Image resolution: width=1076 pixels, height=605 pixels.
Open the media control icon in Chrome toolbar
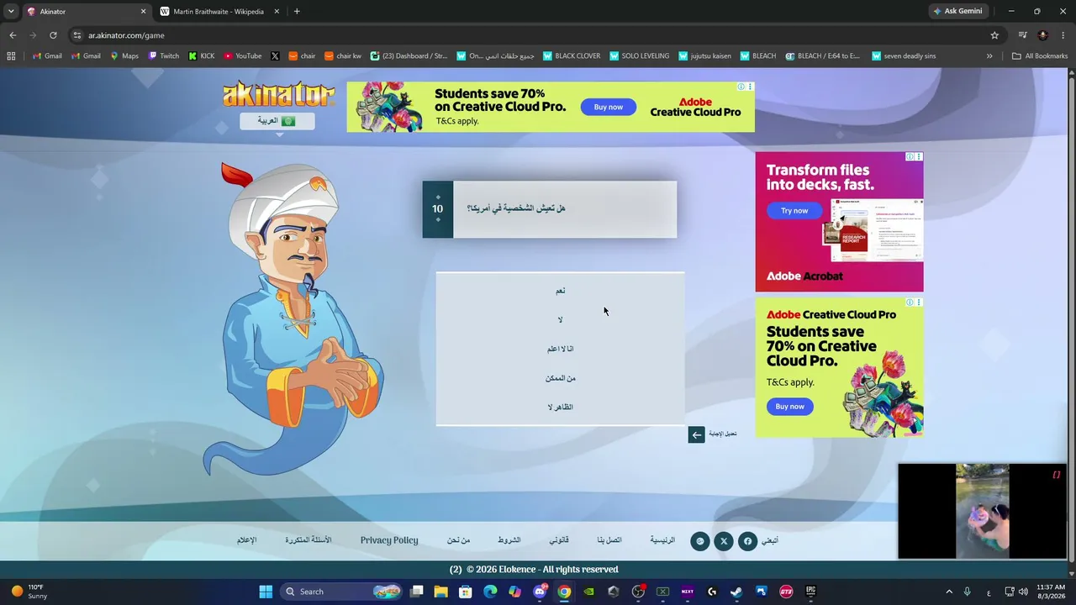pos(1022,35)
